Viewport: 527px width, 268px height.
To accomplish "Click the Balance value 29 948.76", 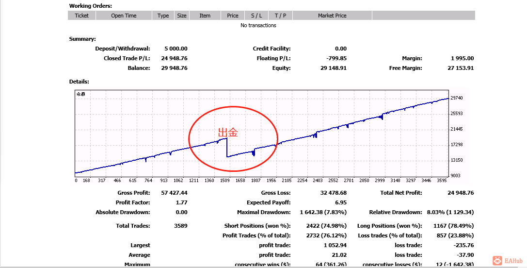I will (x=174, y=68).
